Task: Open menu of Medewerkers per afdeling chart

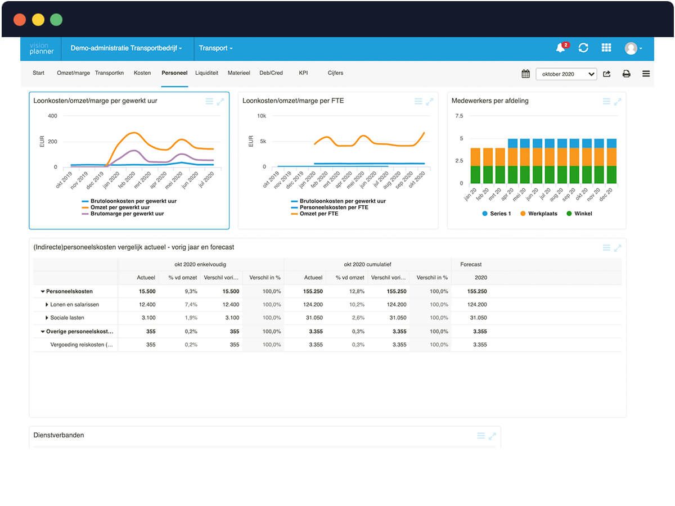Action: point(606,102)
